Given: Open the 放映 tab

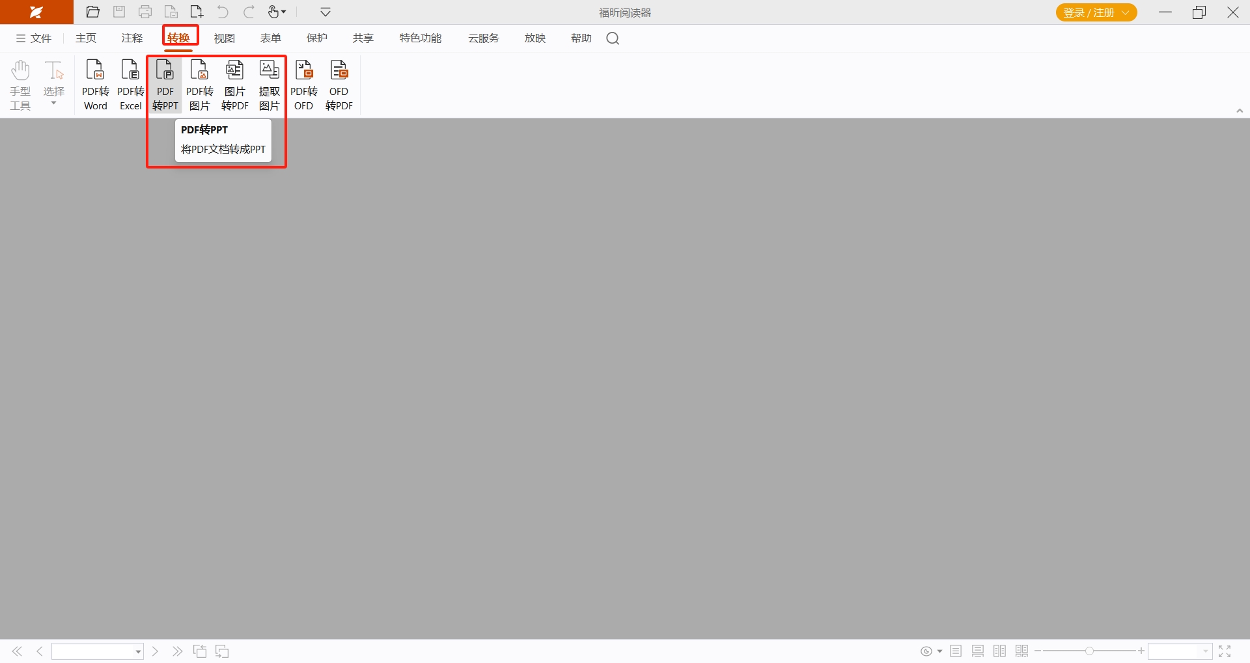Looking at the screenshot, I should coord(535,38).
